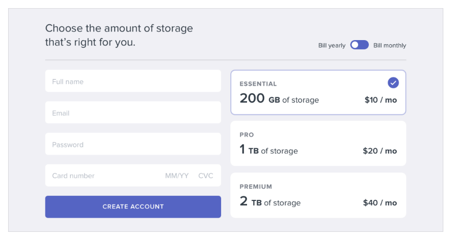Toggle the yearly/monthly billing switch
The height and width of the screenshot is (241, 454).
(359, 45)
